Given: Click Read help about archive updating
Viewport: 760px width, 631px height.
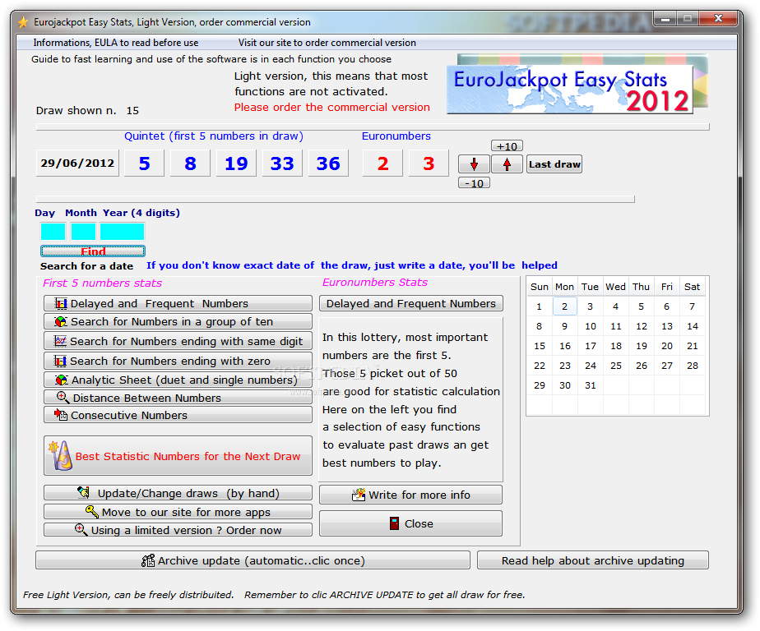Looking at the screenshot, I should [x=593, y=560].
